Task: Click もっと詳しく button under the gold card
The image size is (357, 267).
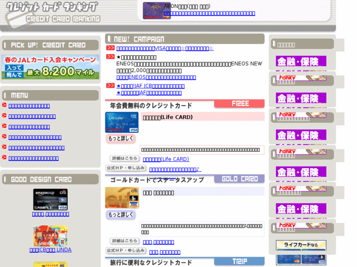Action: (x=121, y=215)
